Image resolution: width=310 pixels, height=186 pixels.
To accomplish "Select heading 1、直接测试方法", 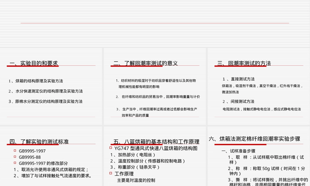I will pos(239,79).
